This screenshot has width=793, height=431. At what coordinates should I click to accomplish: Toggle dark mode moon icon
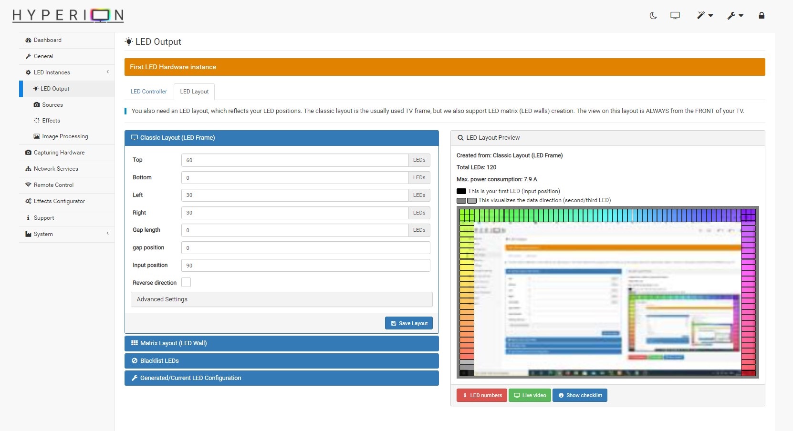[653, 16]
